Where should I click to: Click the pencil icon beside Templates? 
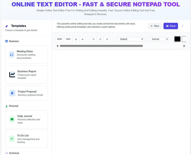pyautogui.click(x=7, y=26)
